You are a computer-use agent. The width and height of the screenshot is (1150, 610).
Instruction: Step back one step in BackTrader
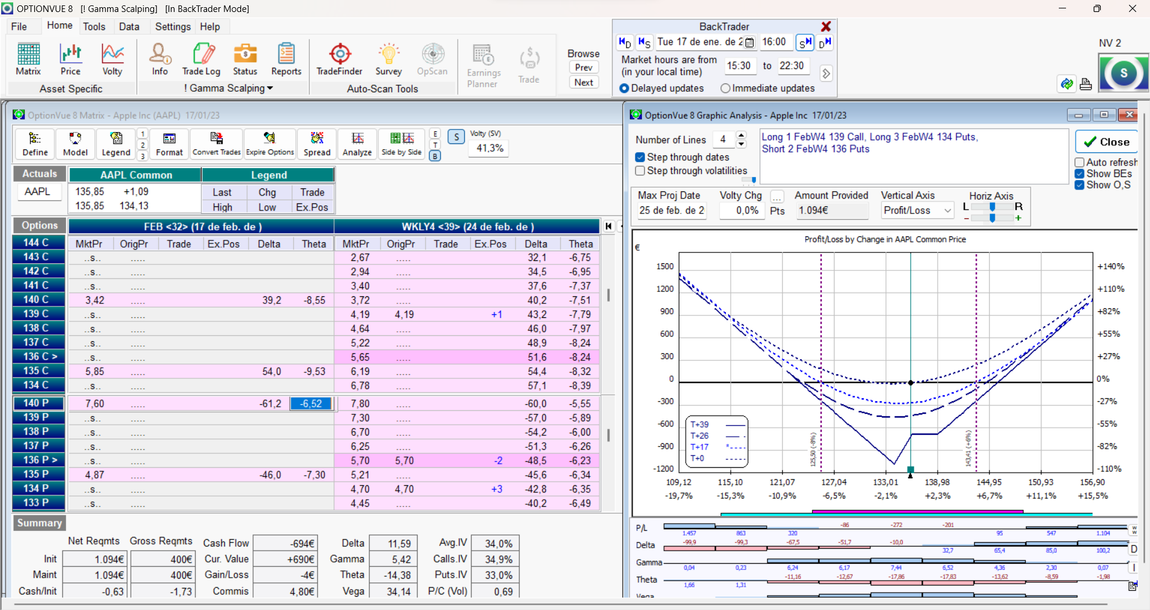click(x=644, y=43)
